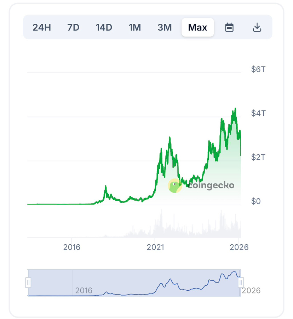Click the download chart icon

pyautogui.click(x=257, y=27)
